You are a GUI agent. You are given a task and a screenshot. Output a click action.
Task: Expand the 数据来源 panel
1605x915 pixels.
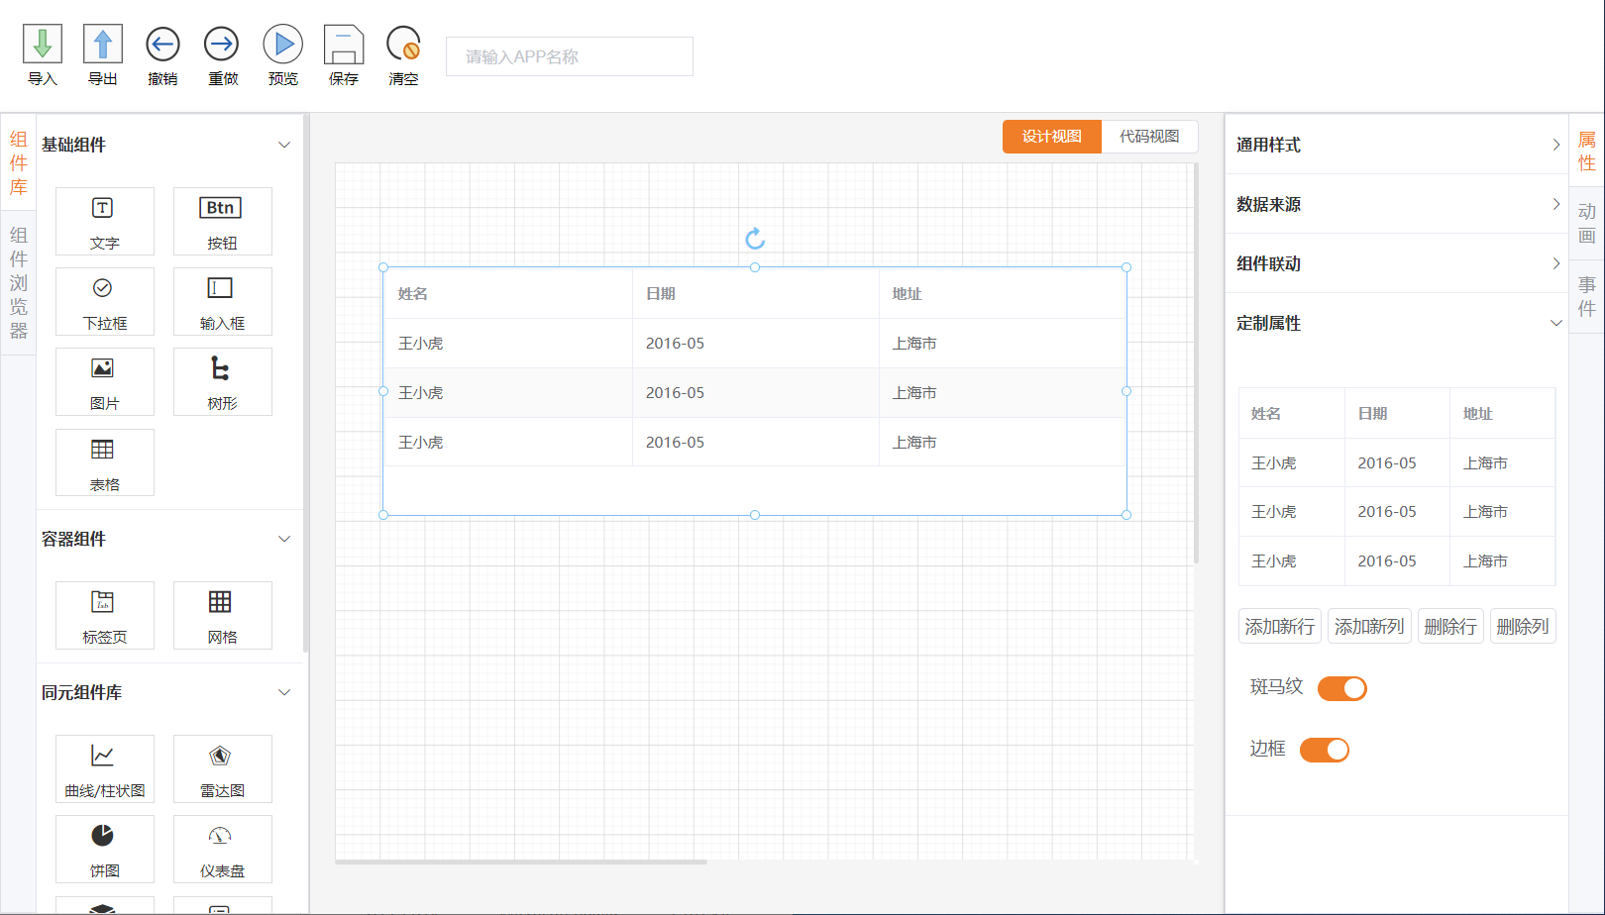point(1397,204)
